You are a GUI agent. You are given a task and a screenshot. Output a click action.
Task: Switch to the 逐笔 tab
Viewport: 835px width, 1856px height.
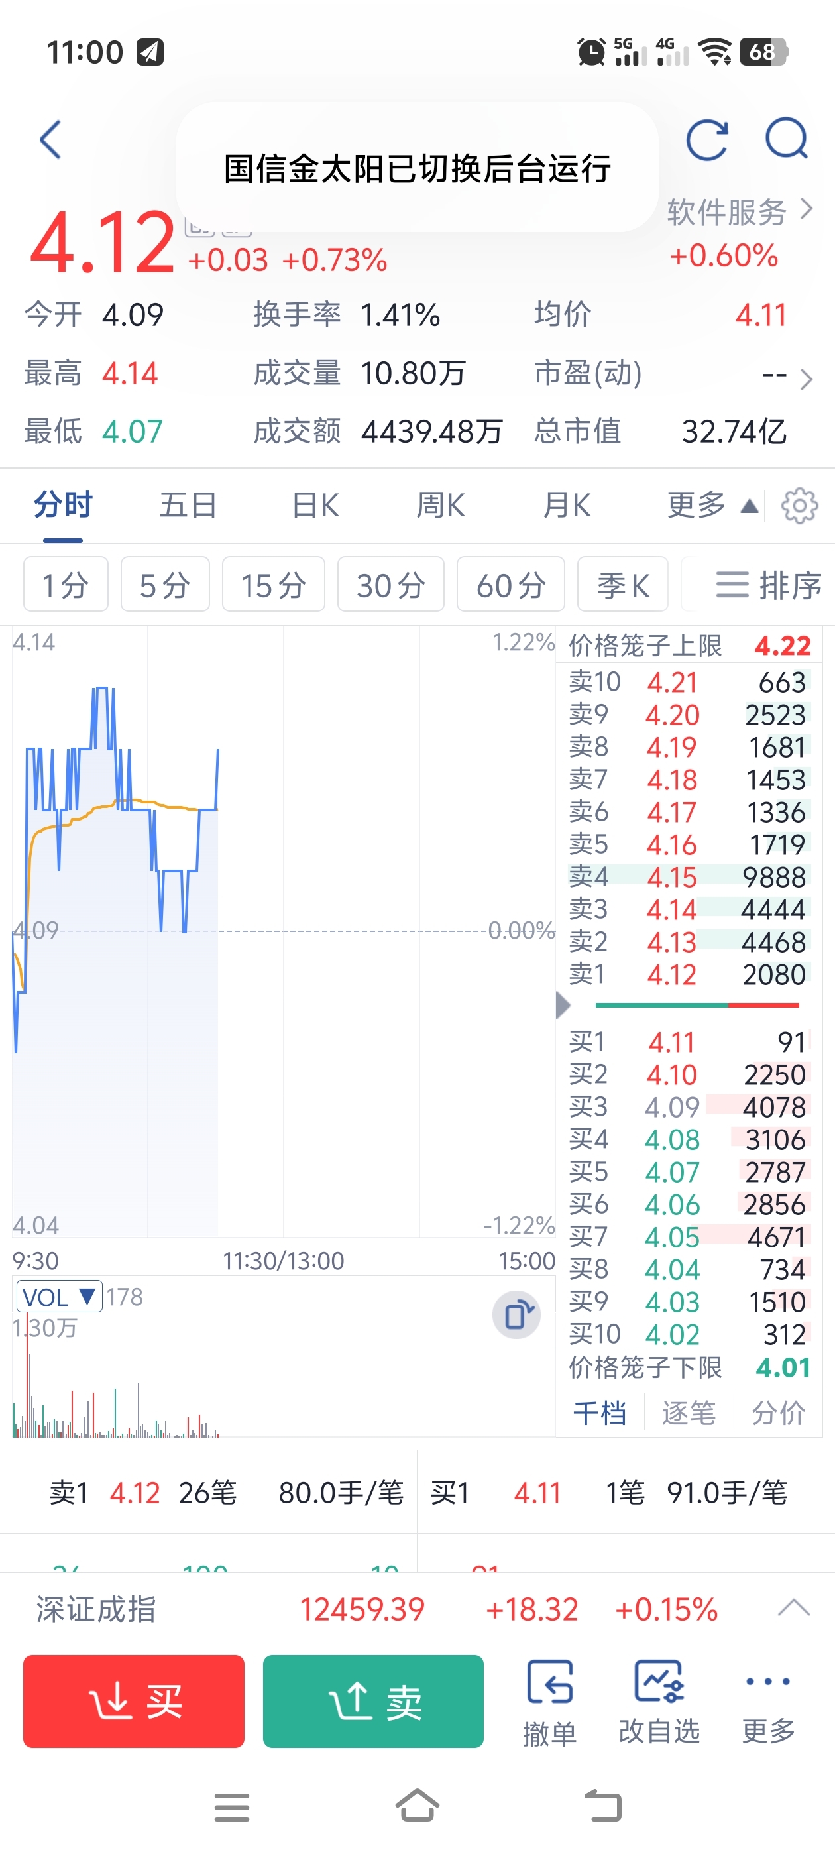[x=688, y=1413]
